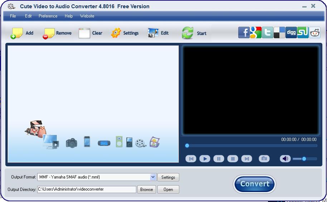Play the video preview
Viewport: 327px width, 202px height.
click(205, 159)
